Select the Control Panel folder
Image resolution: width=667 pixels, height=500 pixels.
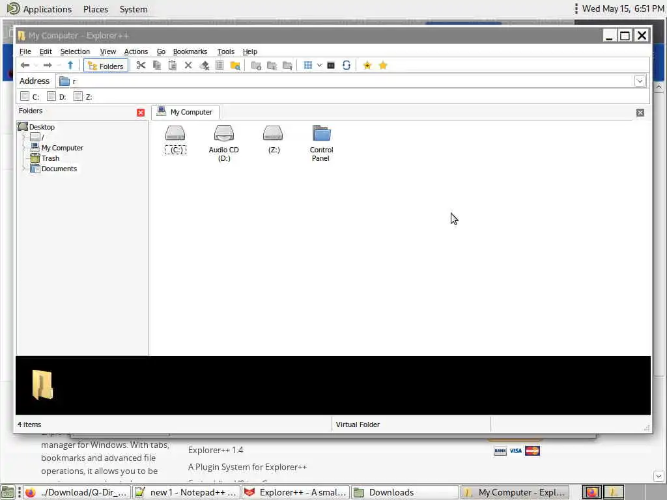(321, 143)
